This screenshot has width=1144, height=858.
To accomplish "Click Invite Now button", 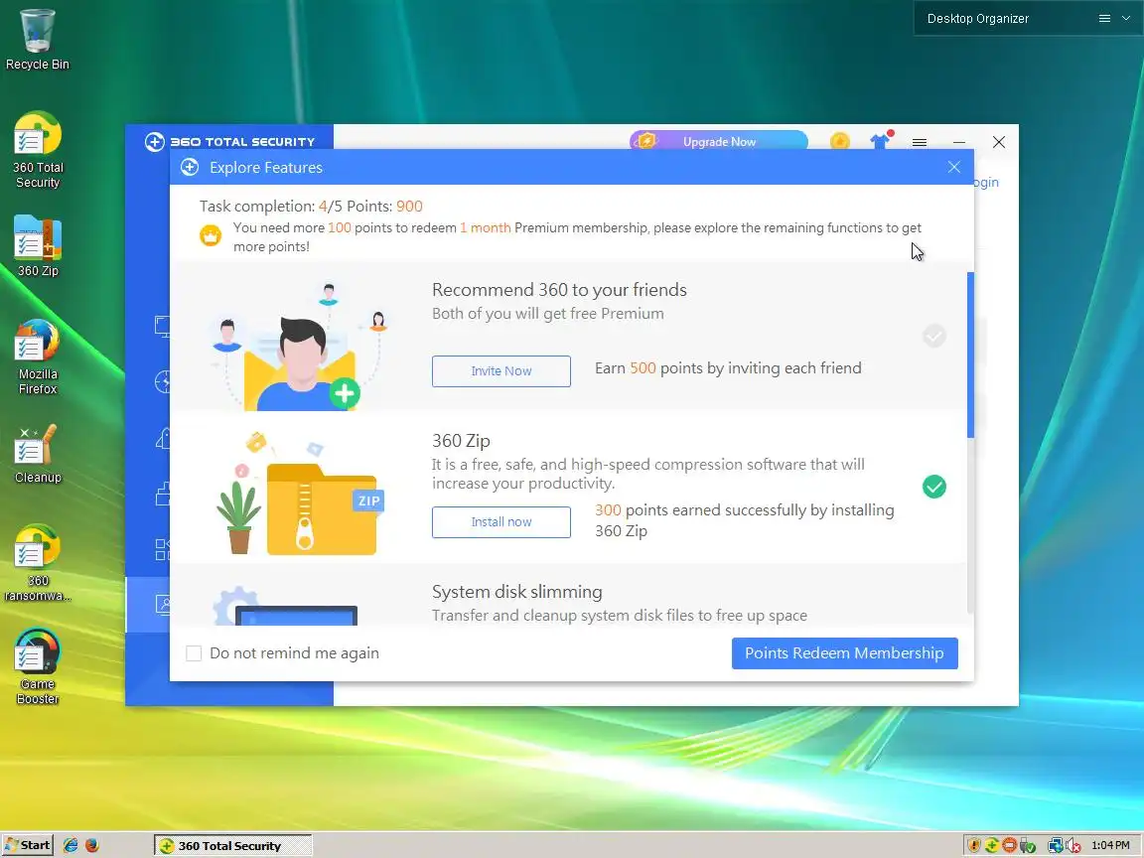I will (501, 370).
